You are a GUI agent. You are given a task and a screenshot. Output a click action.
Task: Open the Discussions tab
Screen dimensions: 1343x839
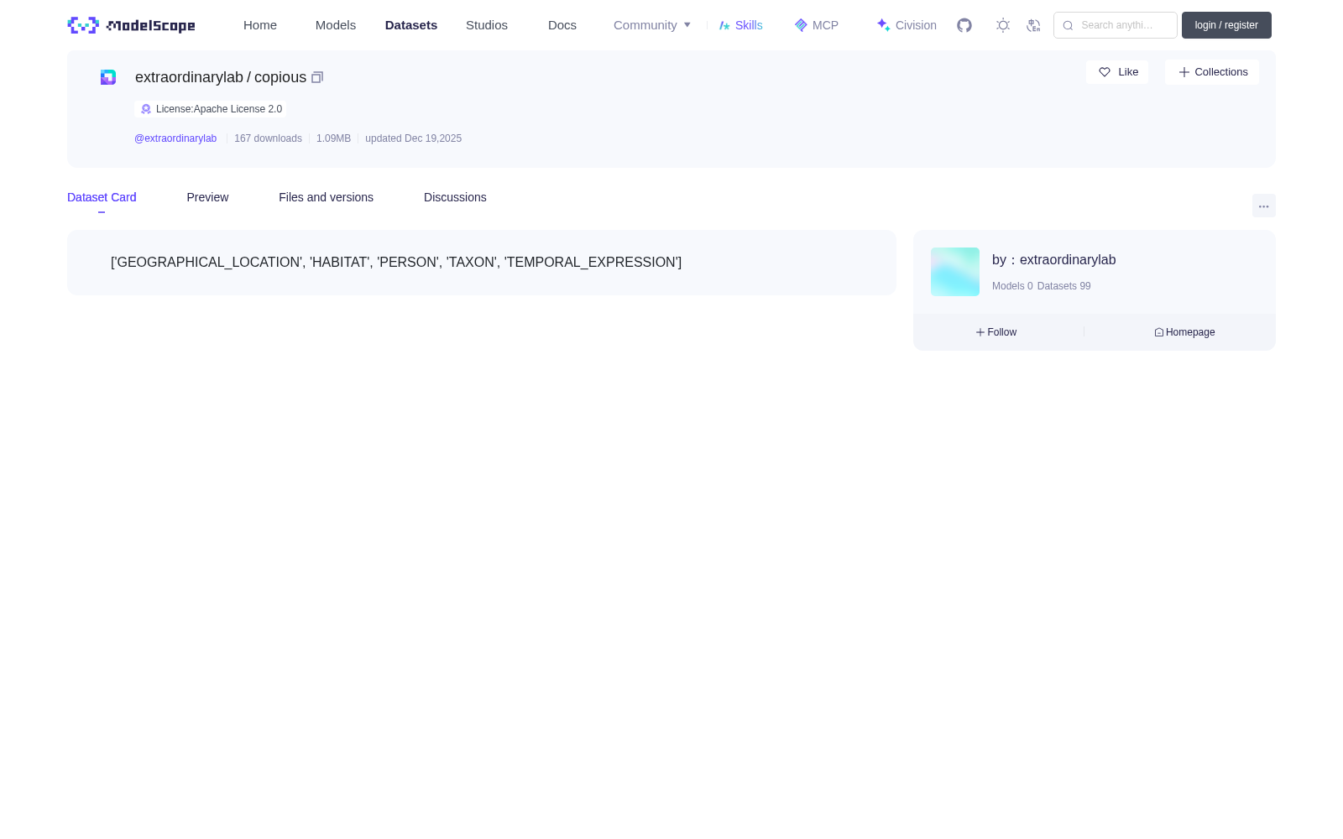455,197
